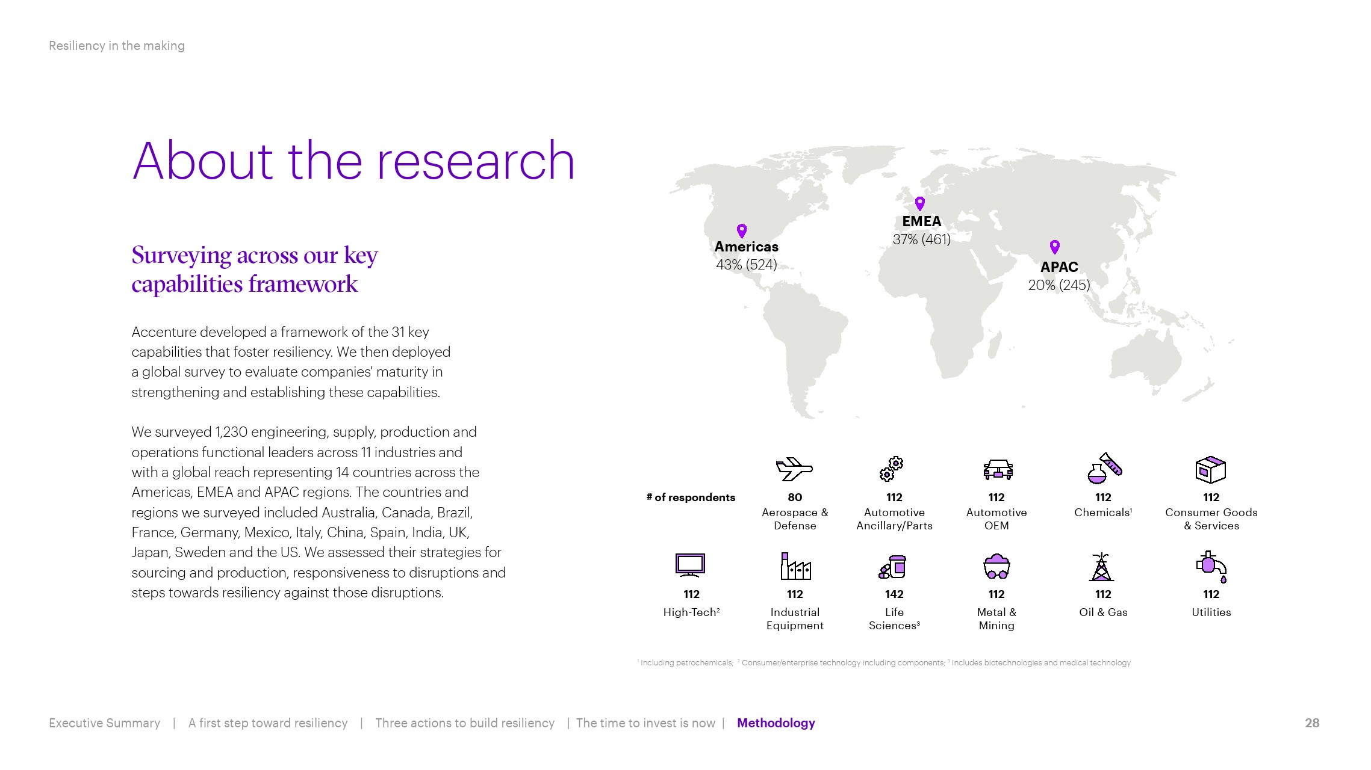Click the Utilities water tap icon
The image size is (1371, 770).
1211,567
